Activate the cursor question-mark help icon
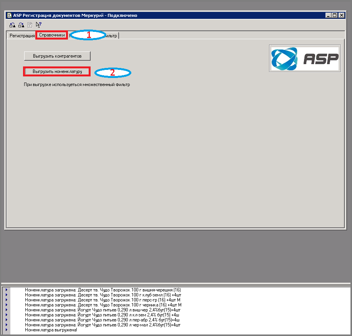 (39, 25)
